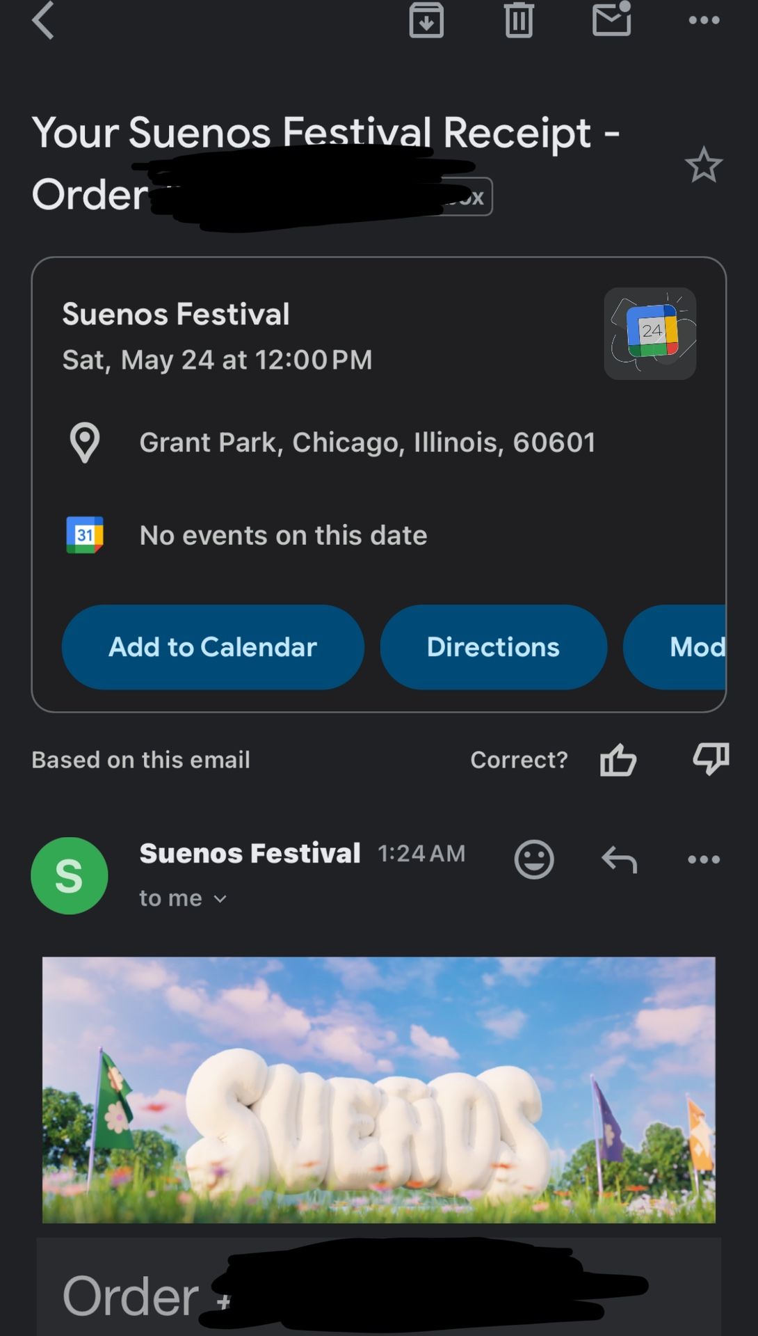The height and width of the screenshot is (1336, 758).
Task: Tap the Google Calendar 24 event icon
Action: (650, 333)
